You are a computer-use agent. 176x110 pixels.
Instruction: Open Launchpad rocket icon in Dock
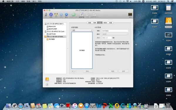(14, 106)
